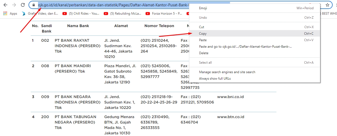The width and height of the screenshot is (337, 136).
Task: Choose Copy in the context menu
Action: 255,34
